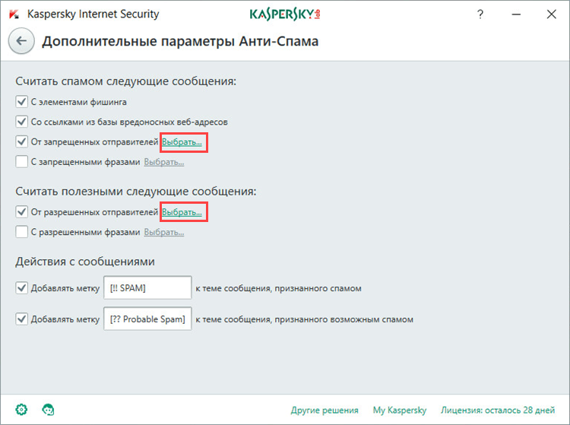The image size is (570, 425).
Task: Open 'Выбрать...' for allowed senders
Action: (182, 212)
